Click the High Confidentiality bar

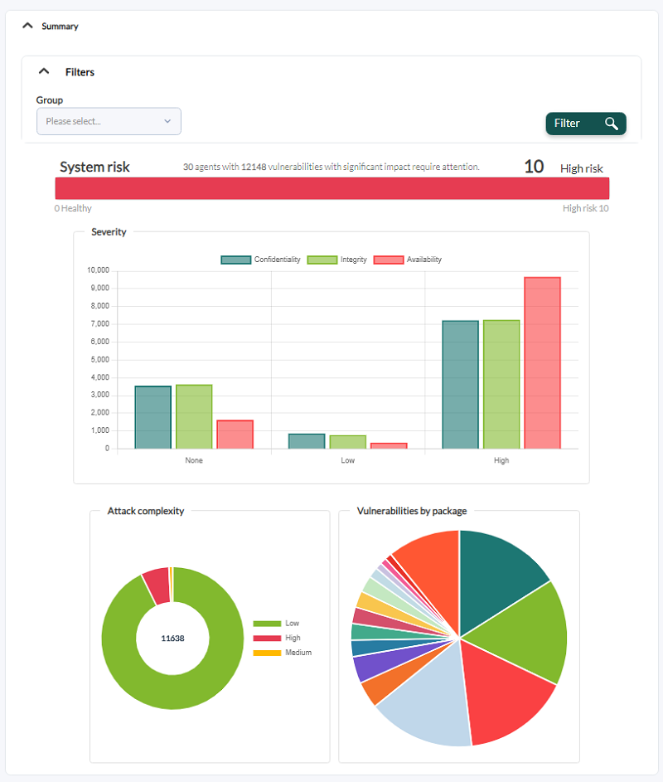pos(461,385)
